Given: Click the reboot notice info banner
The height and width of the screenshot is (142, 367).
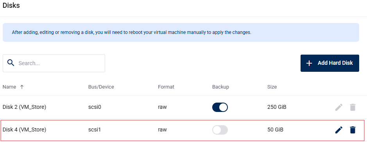Looking at the screenshot, I should (181, 32).
